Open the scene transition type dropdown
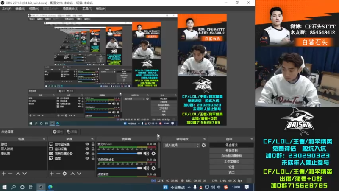339x191 pixels. (182, 145)
